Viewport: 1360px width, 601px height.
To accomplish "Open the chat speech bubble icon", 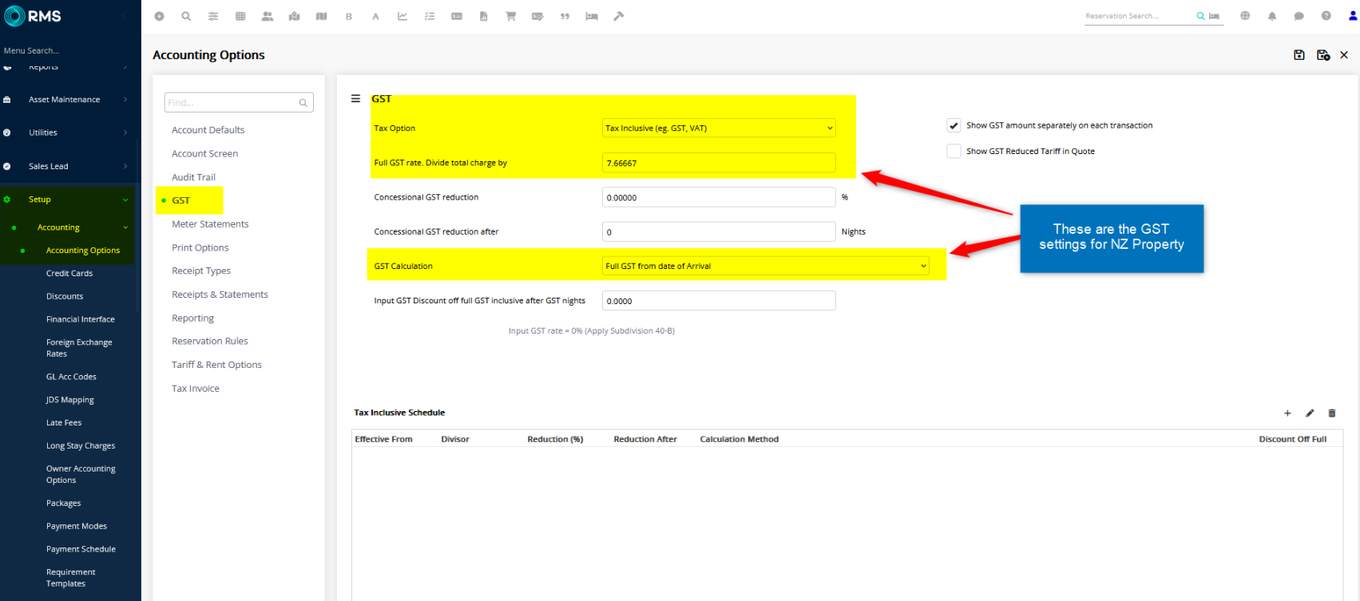I will point(1299,16).
